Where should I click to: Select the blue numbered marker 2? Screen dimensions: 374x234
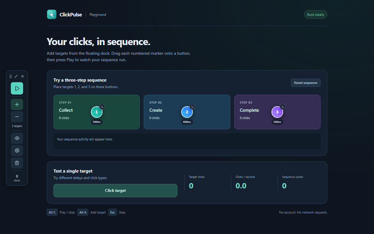pyautogui.click(x=187, y=112)
